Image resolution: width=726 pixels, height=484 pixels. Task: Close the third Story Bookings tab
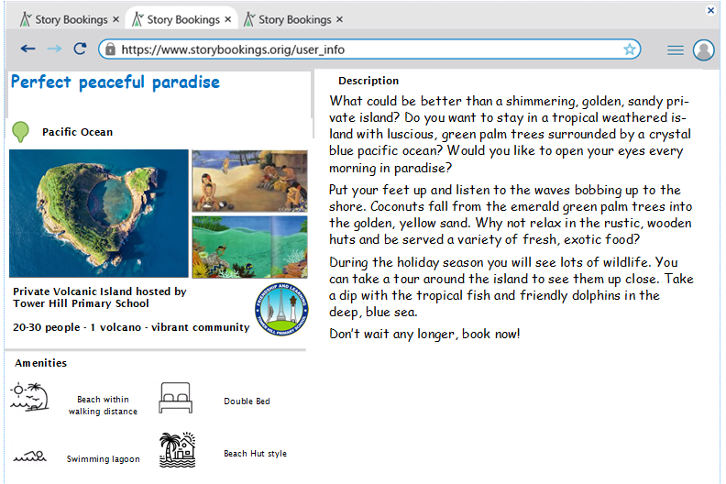click(339, 19)
